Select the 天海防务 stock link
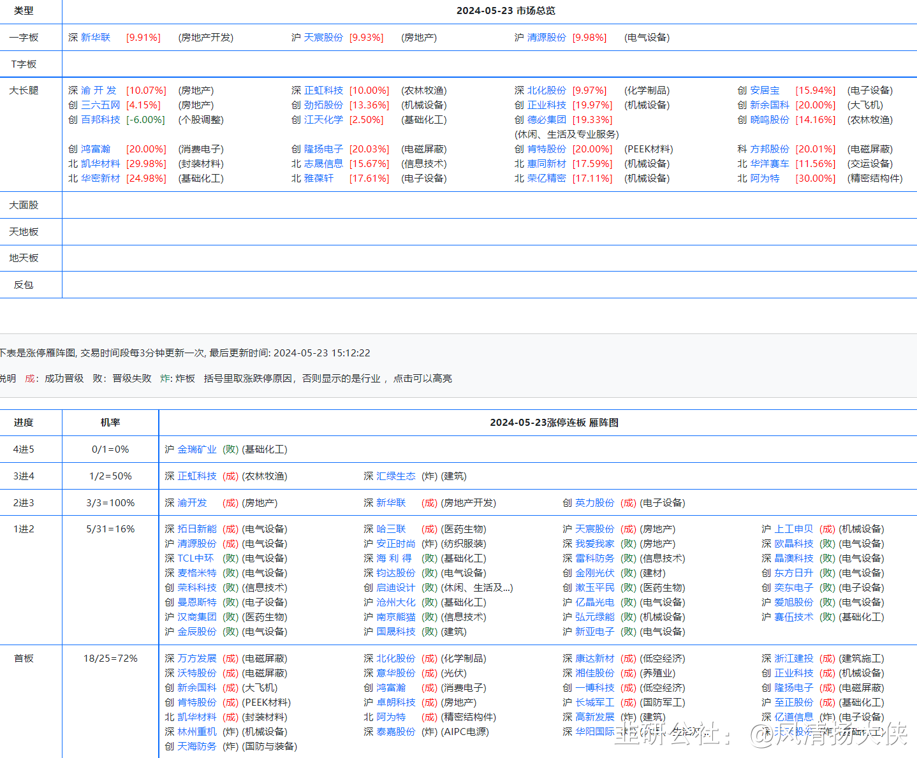The image size is (917, 758). [197, 747]
